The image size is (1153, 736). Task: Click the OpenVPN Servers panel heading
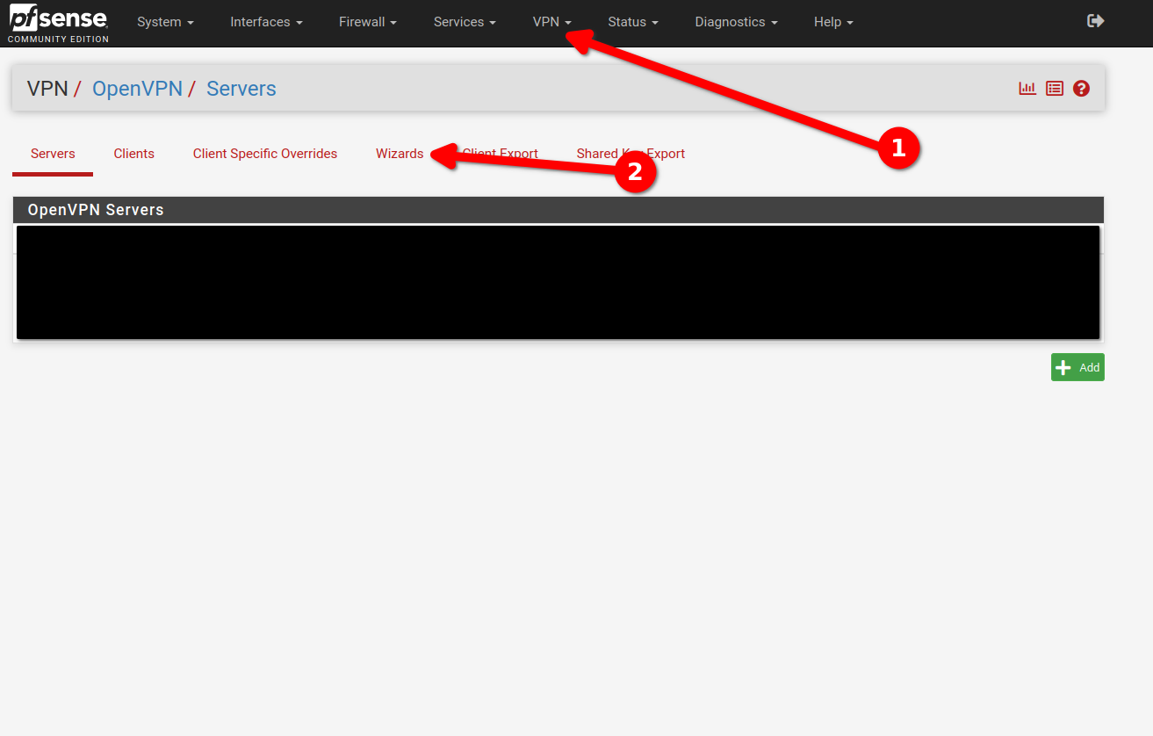(x=558, y=210)
